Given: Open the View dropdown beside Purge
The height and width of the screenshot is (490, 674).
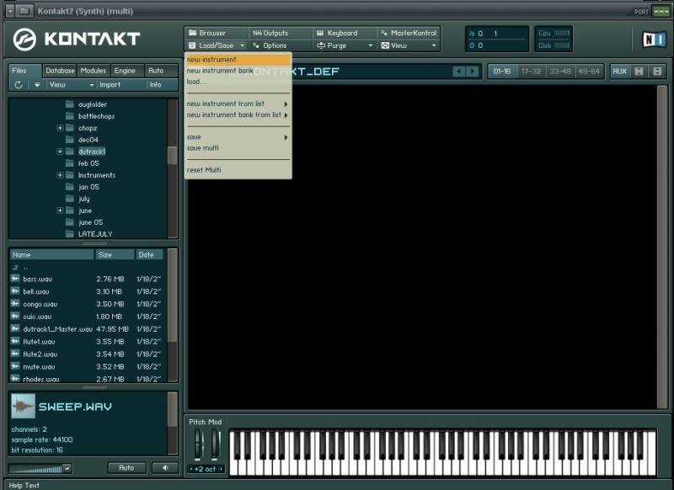Looking at the screenshot, I should tap(409, 45).
